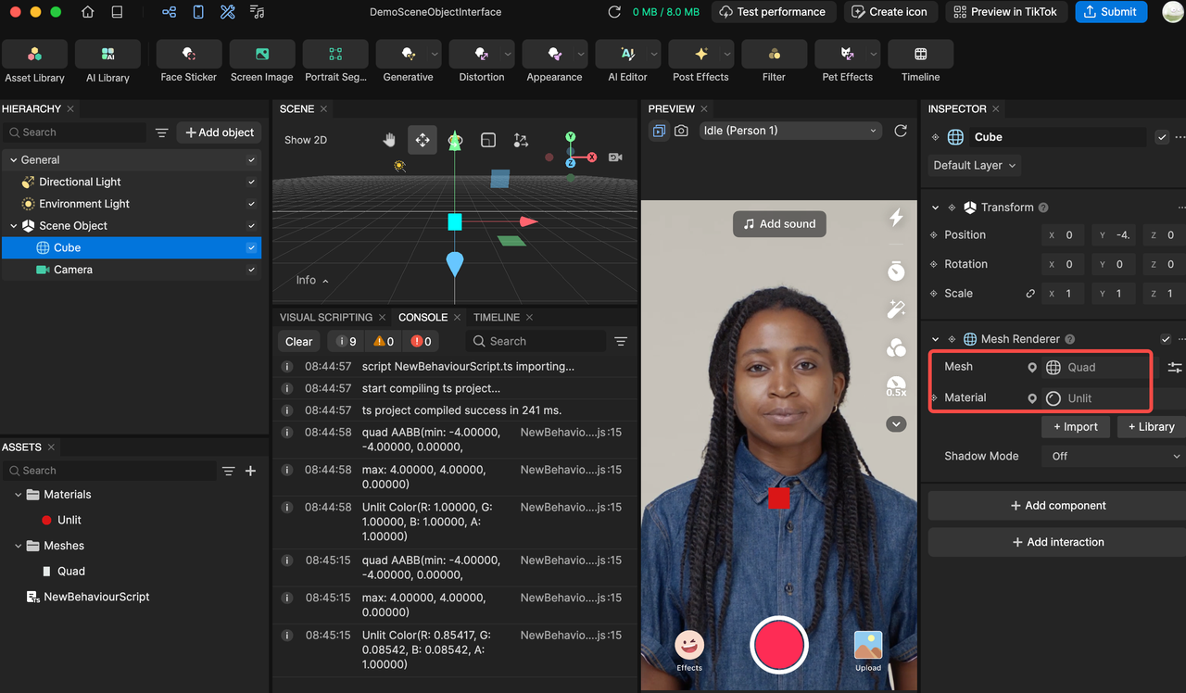Select the Preview tab
This screenshot has width=1186, height=693.
point(672,108)
